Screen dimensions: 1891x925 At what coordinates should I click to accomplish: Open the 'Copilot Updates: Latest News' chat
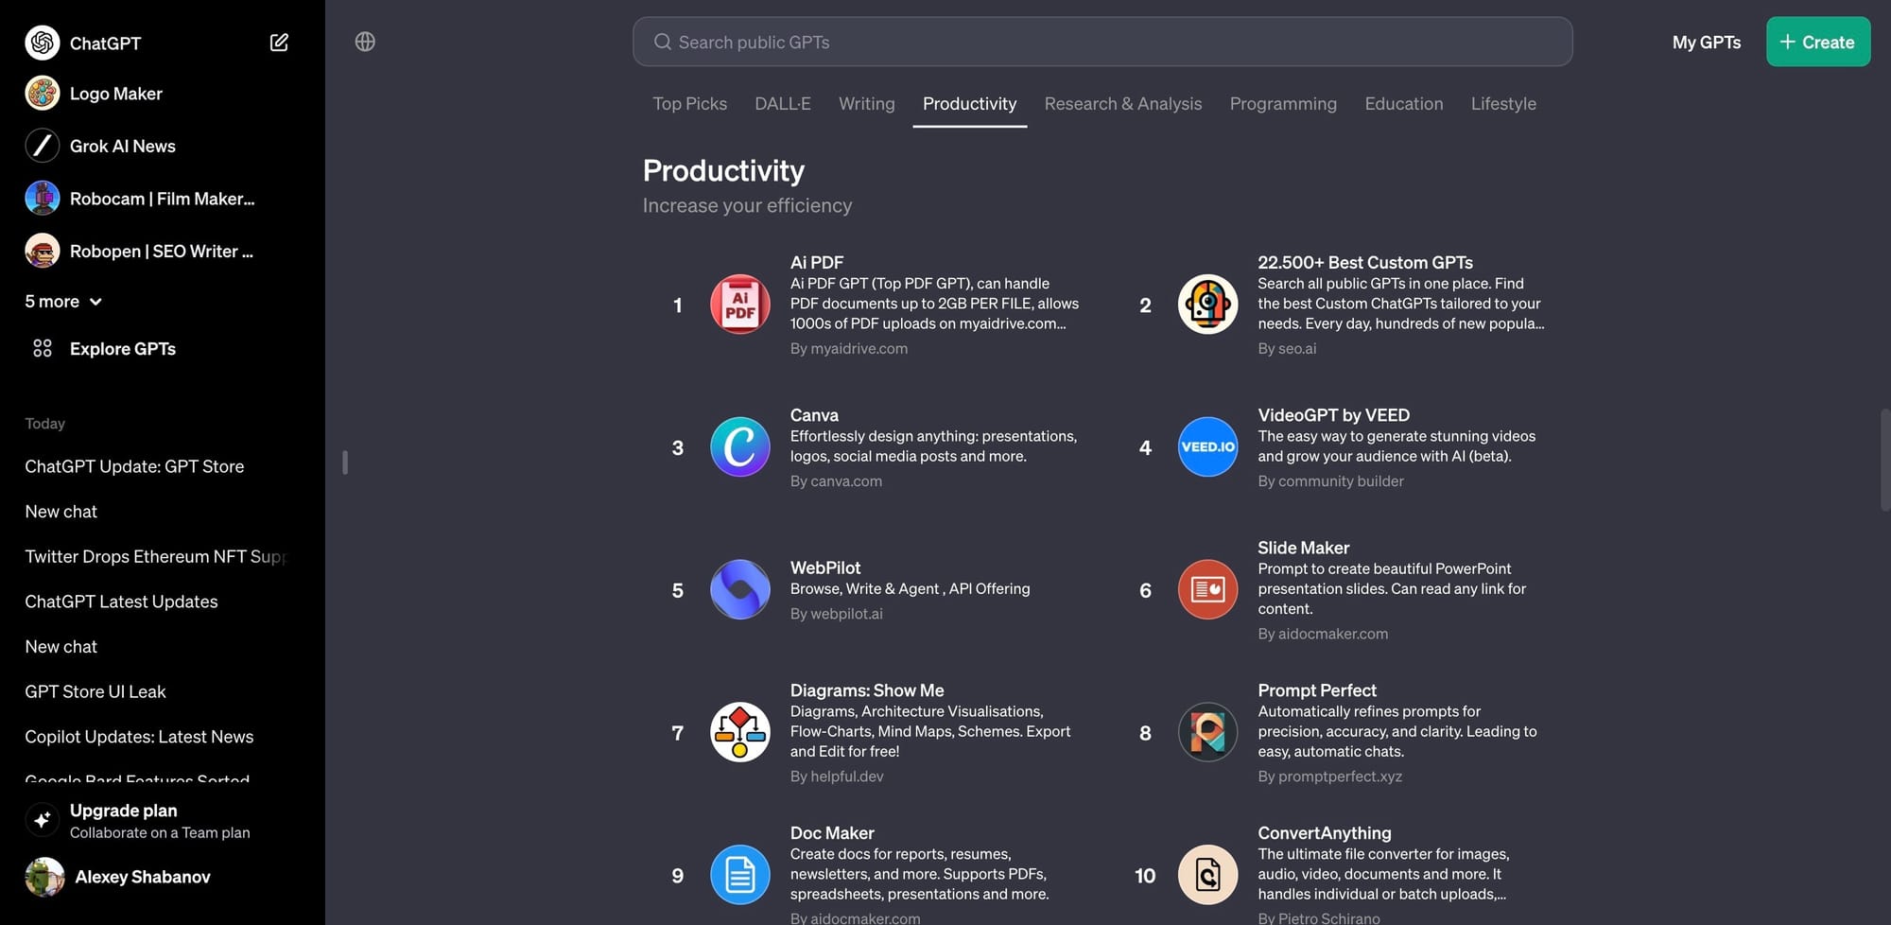click(139, 737)
